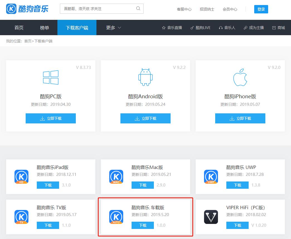Select the 酷狗音乐iPad版 HD app icon
291x239 pixels.
[21, 177]
